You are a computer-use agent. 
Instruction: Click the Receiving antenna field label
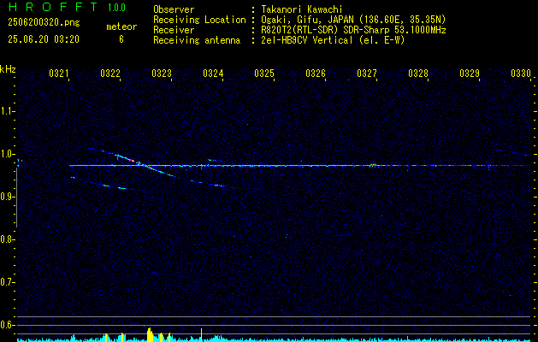197,40
